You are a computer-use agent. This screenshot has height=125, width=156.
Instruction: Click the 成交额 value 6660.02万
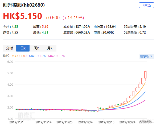pyautogui.click(x=83, y=33)
